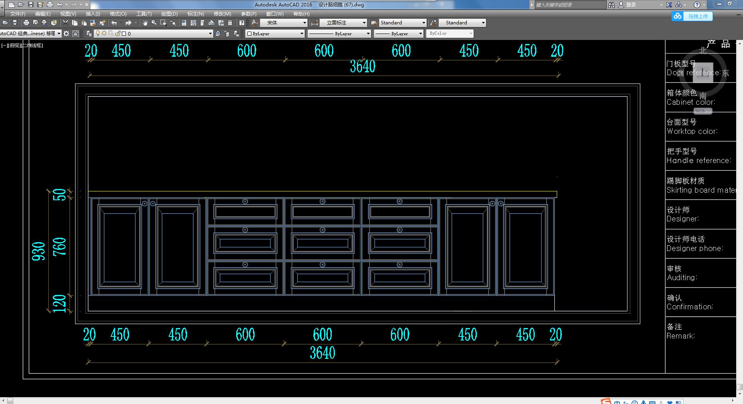
Task: Open the 视图(V) menu
Action: 68,14
